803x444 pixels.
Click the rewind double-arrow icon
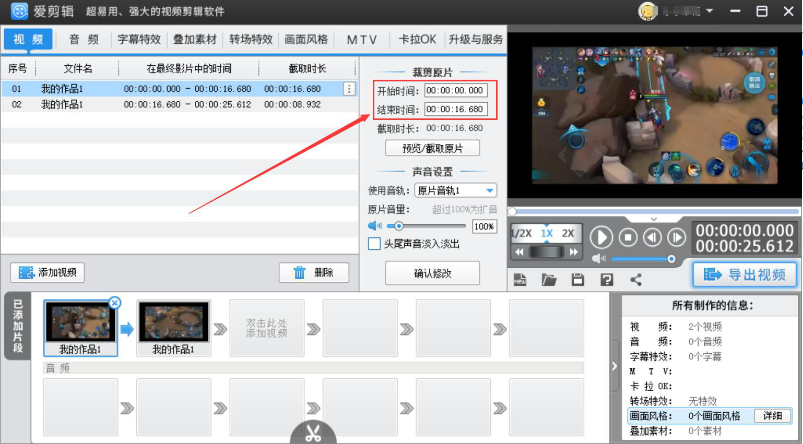click(519, 252)
